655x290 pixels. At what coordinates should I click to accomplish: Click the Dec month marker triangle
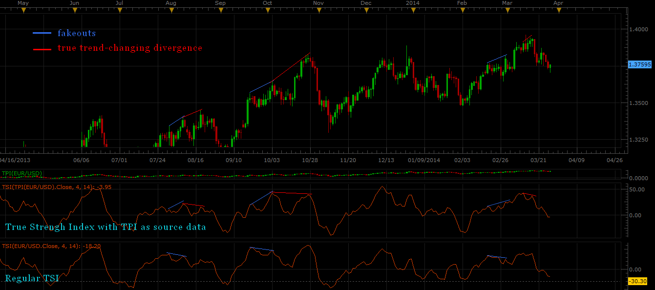click(x=366, y=10)
